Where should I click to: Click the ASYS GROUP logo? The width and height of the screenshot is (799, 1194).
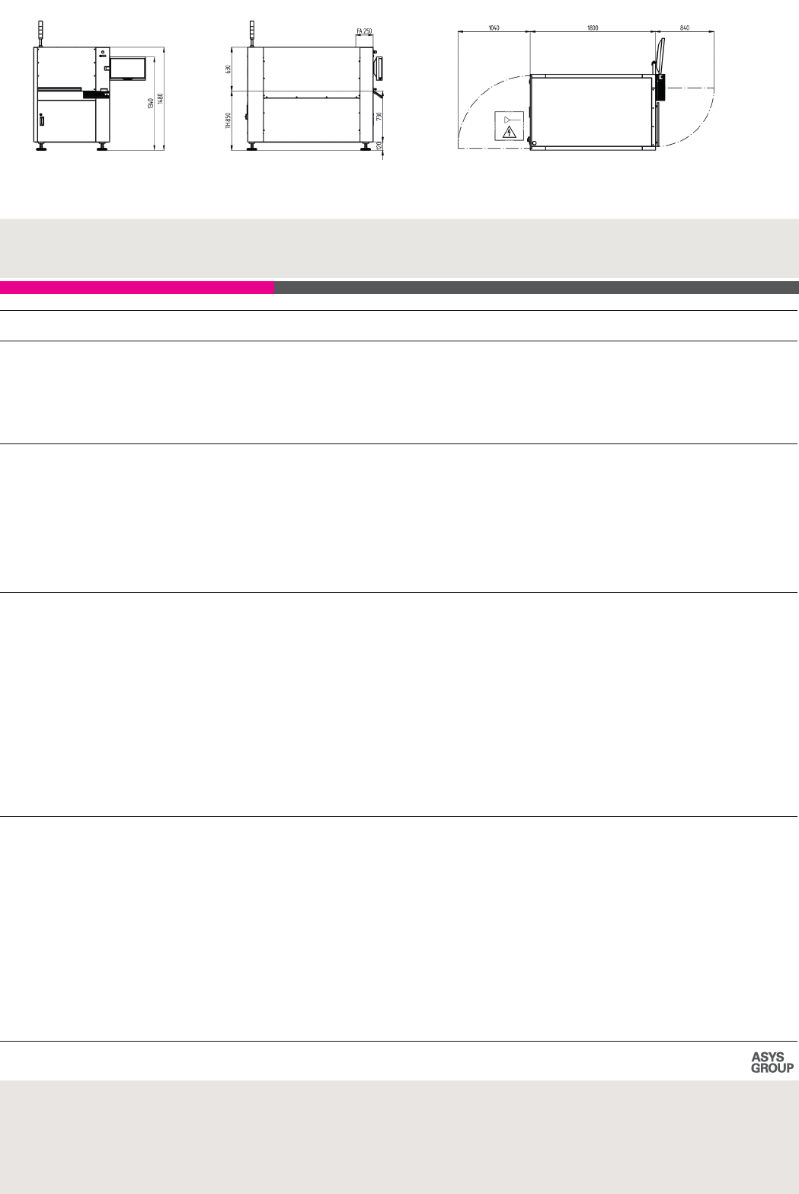pyautogui.click(x=772, y=1062)
